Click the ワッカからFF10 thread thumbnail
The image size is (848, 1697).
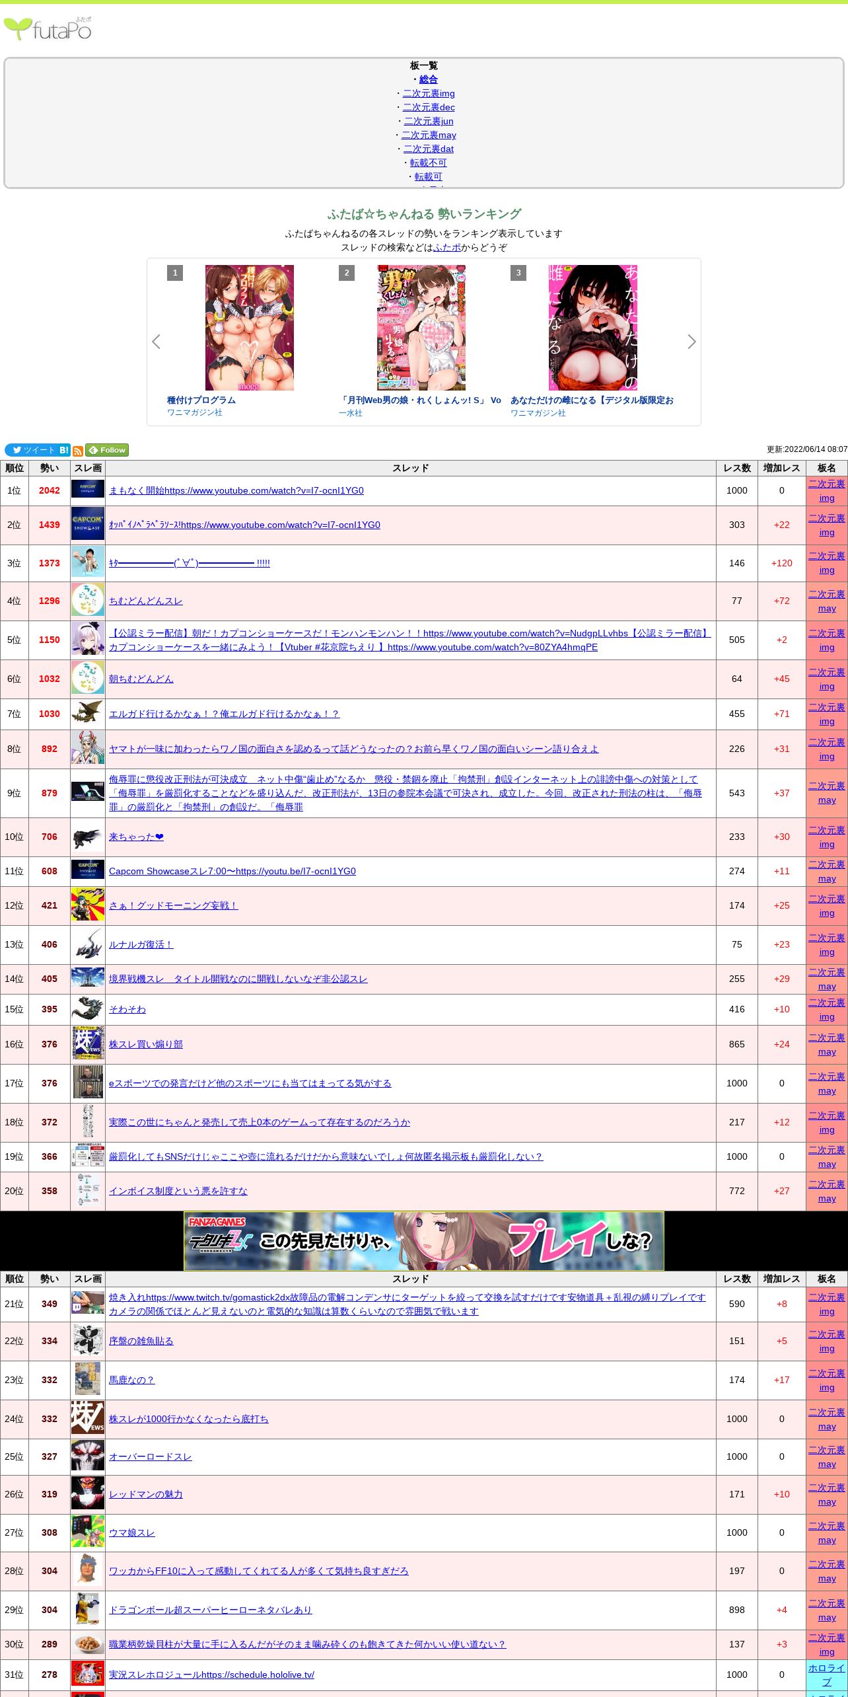pyautogui.click(x=88, y=1571)
